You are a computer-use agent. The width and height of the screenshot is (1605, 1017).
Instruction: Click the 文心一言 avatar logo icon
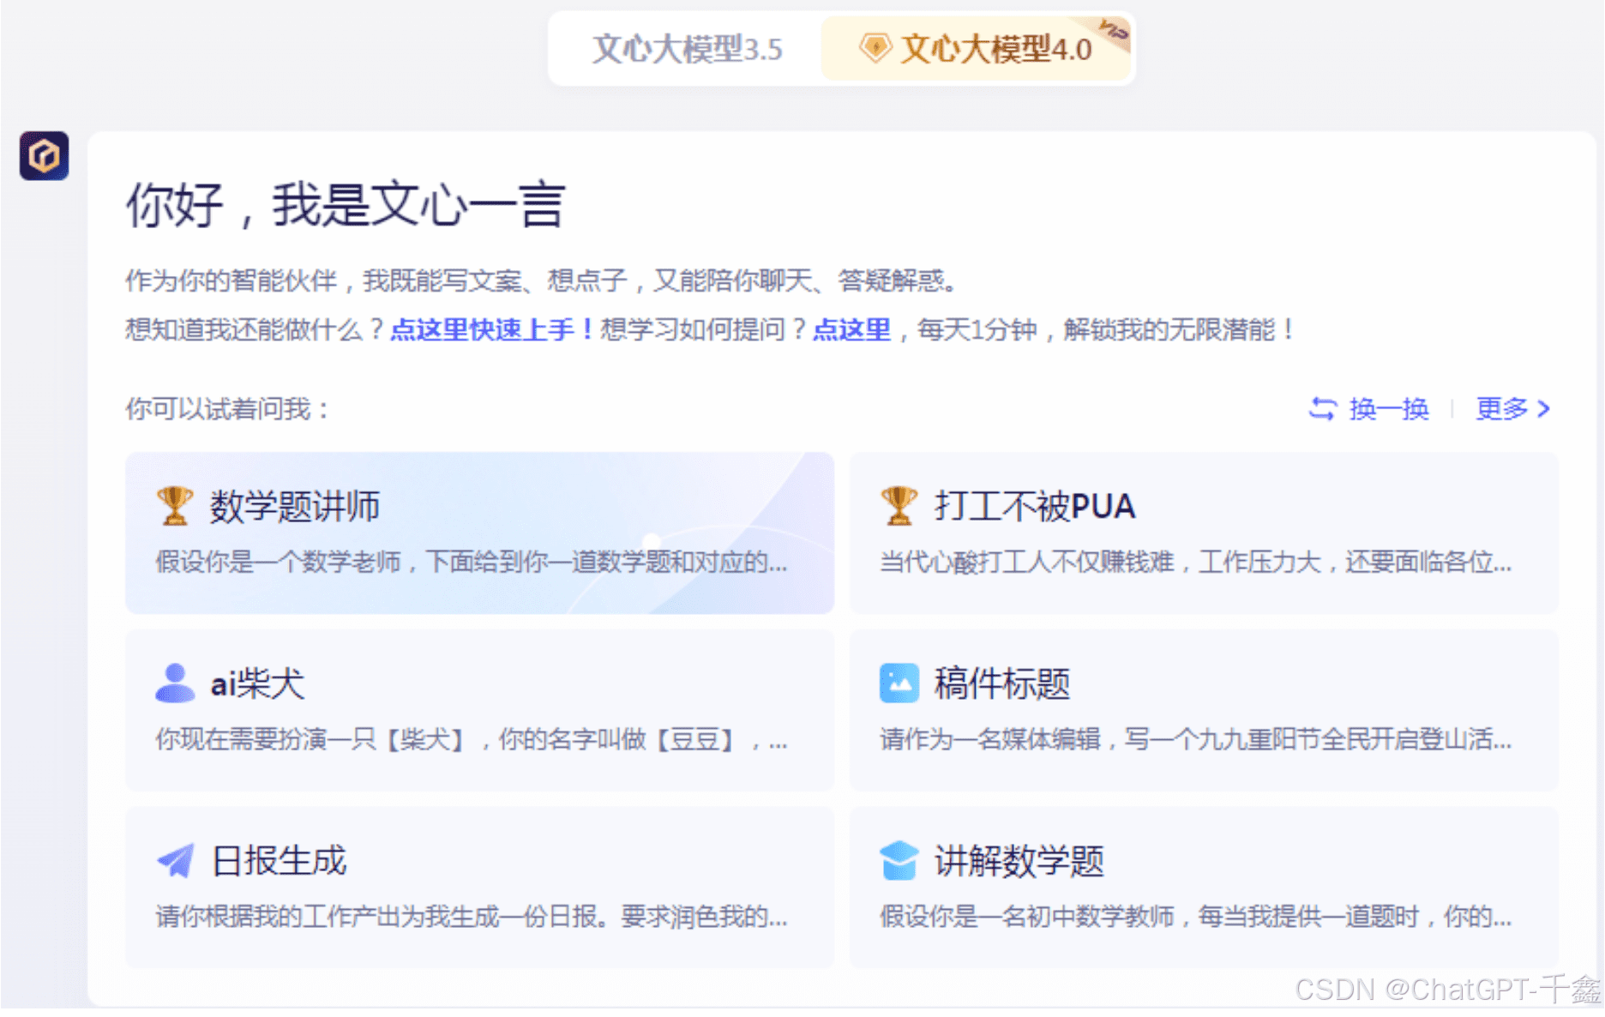45,156
